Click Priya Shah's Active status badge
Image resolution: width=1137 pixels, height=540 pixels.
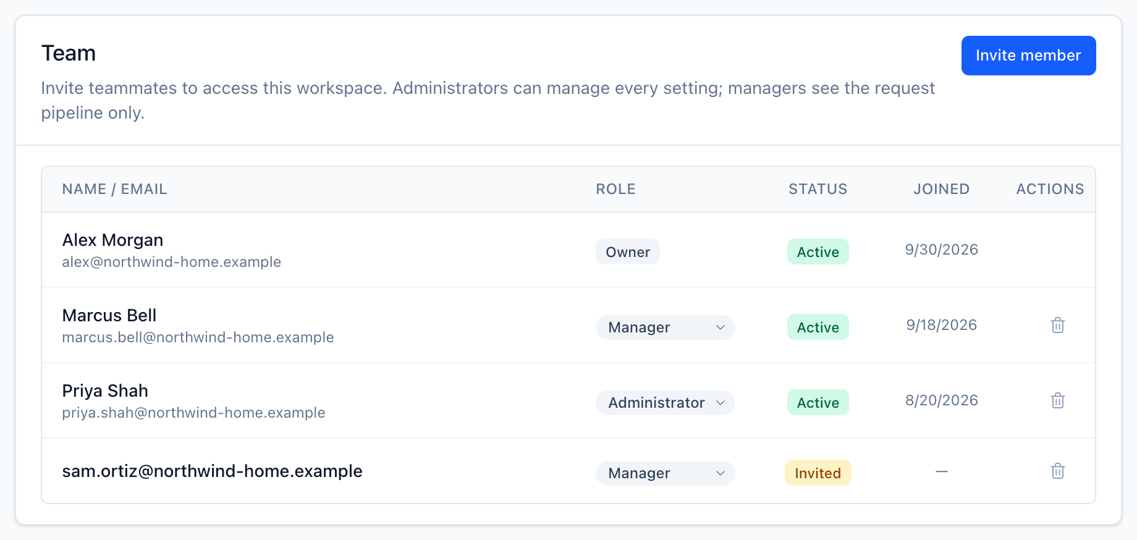(818, 402)
